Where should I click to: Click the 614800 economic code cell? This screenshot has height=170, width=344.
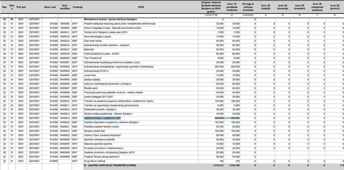point(54,161)
